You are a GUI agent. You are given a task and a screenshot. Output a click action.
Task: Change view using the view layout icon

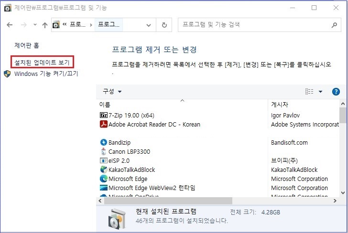tap(309, 91)
